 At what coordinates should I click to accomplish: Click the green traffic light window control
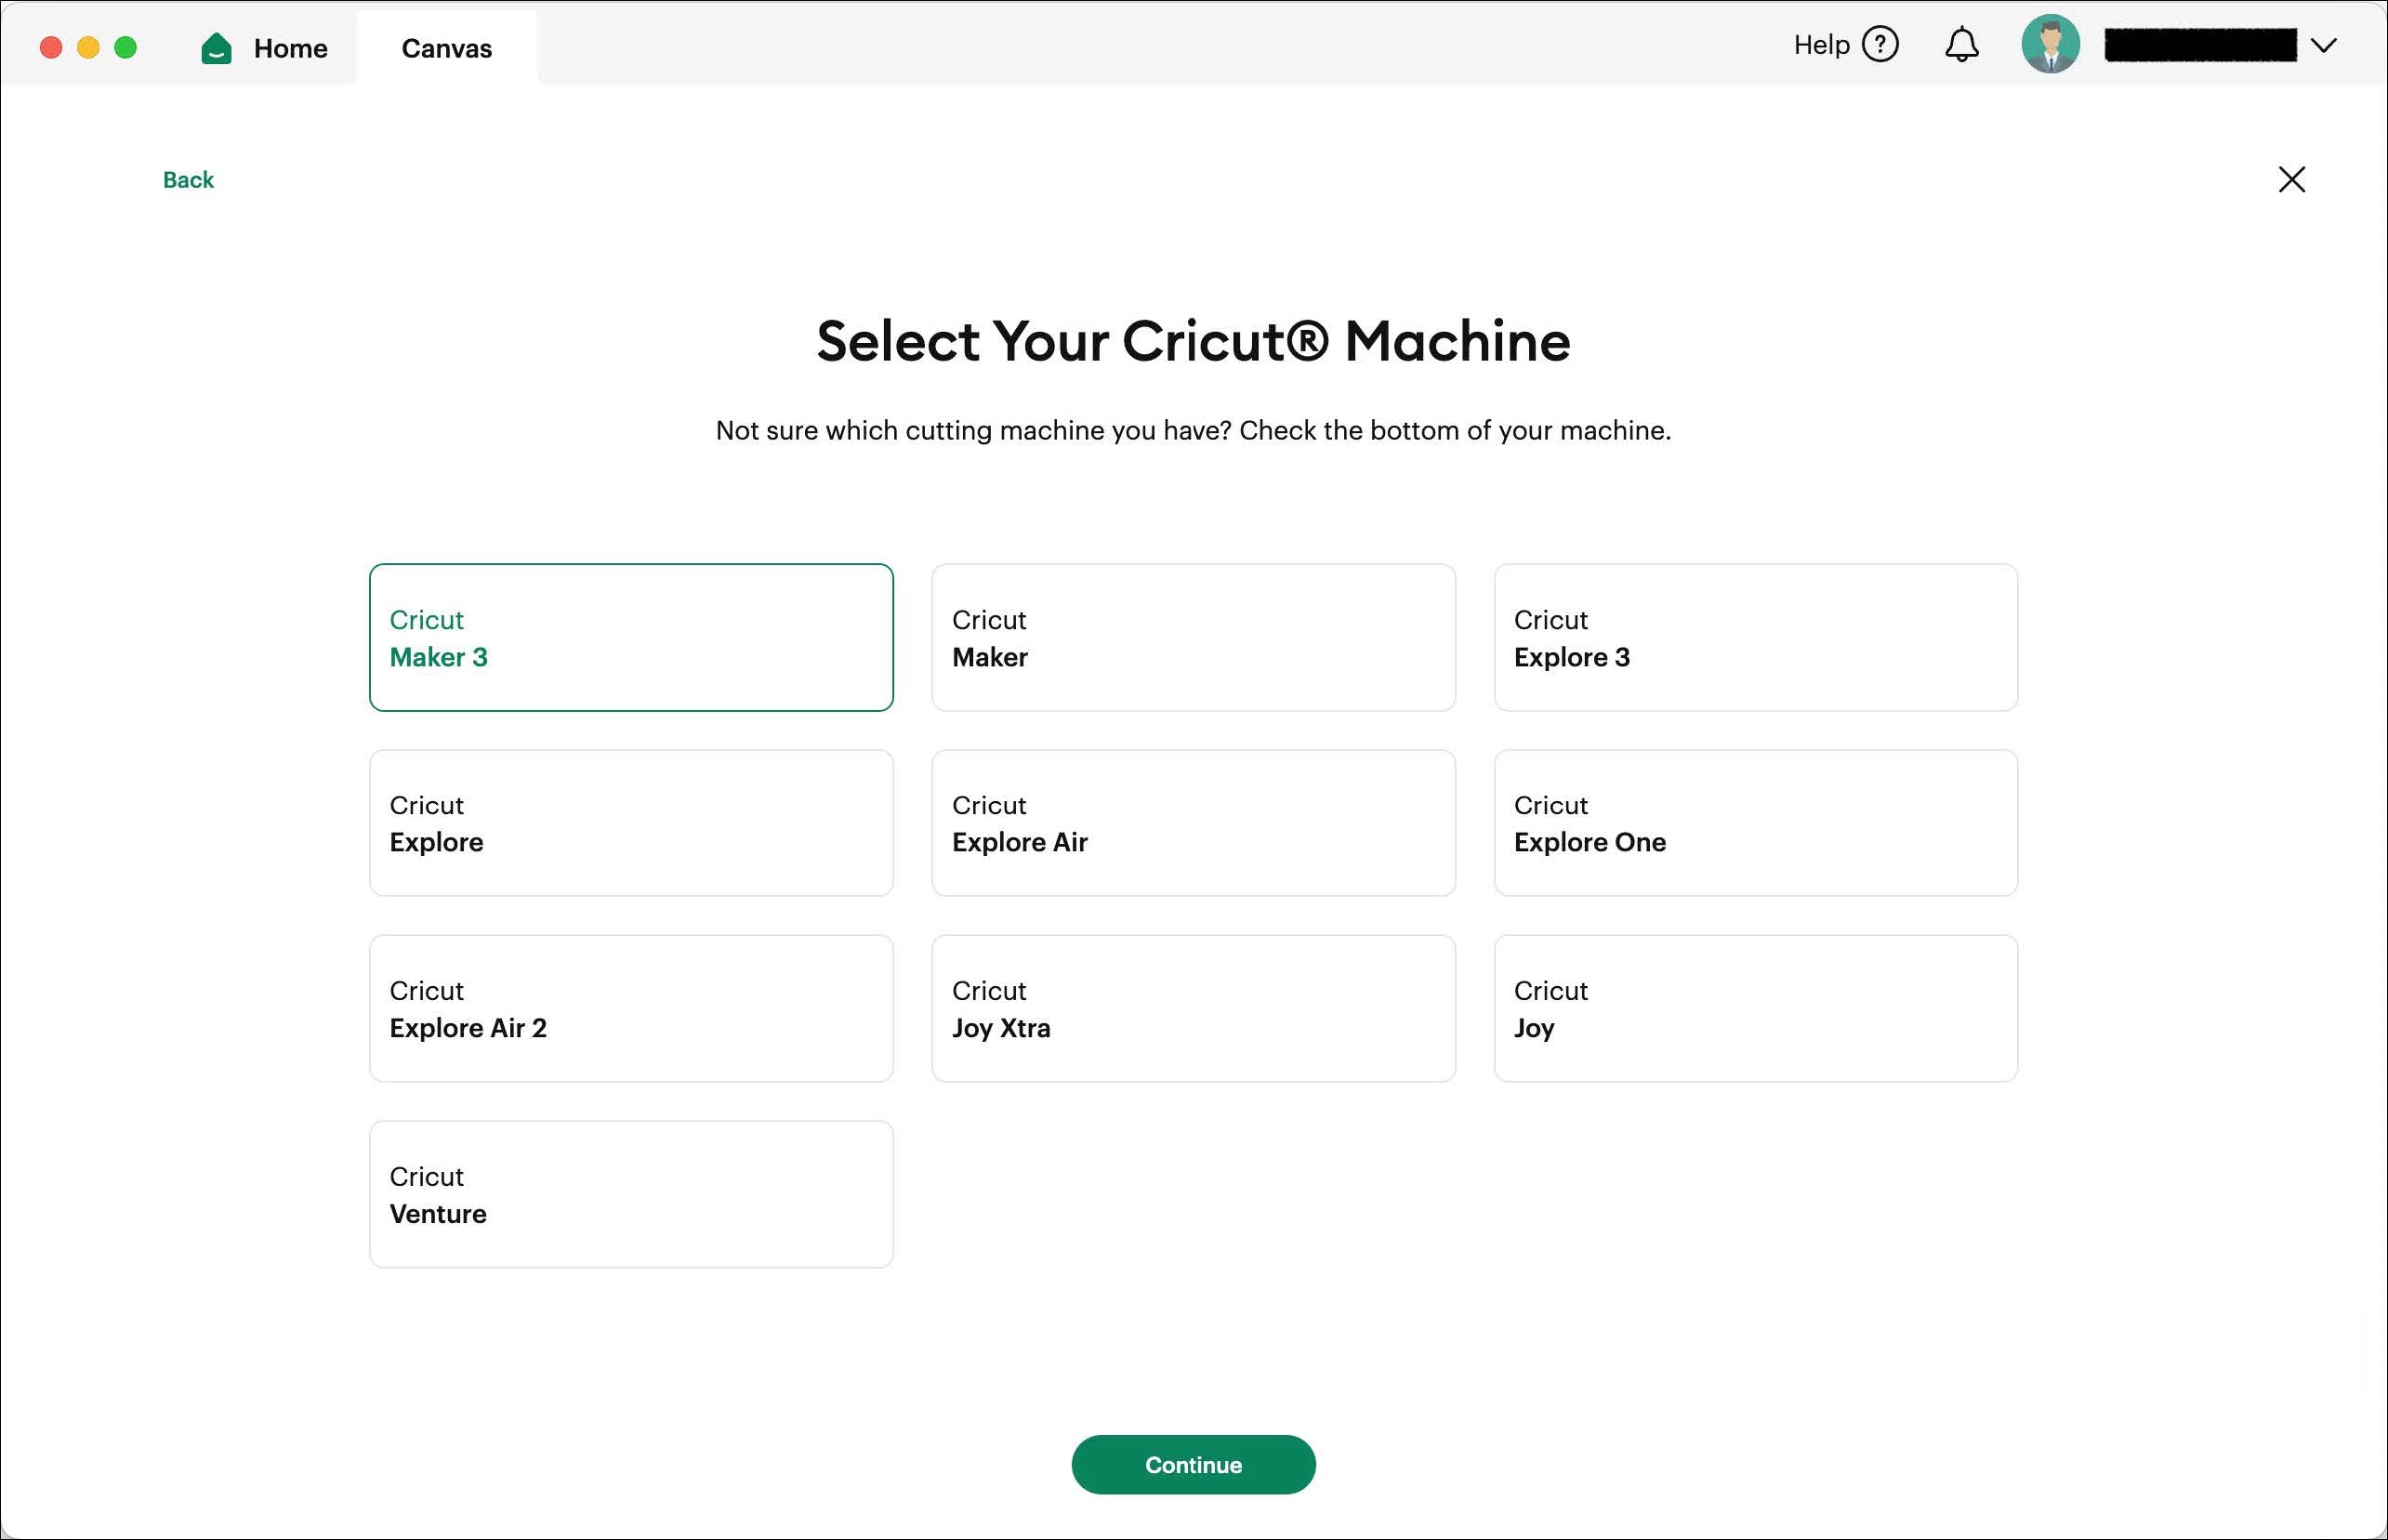click(x=125, y=47)
